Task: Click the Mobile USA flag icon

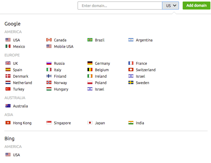Action: click(49, 46)
